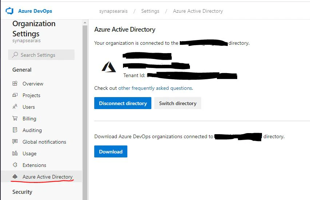
Task: Open the Azure DevOps home link text
Action: click(35, 11)
